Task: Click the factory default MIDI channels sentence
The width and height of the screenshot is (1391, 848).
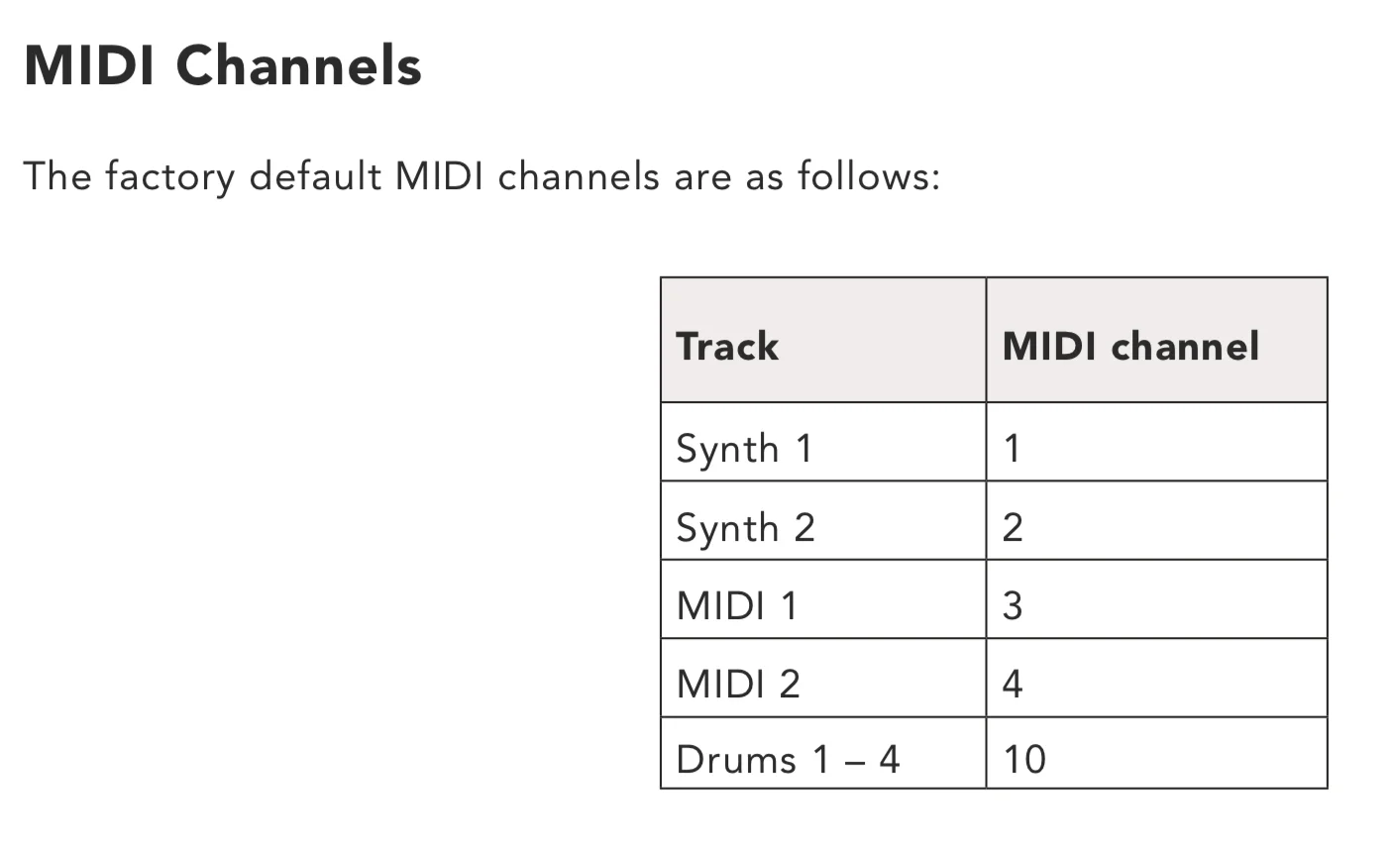Action: click(481, 176)
